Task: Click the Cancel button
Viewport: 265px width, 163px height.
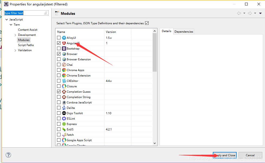Action: click(x=250, y=155)
